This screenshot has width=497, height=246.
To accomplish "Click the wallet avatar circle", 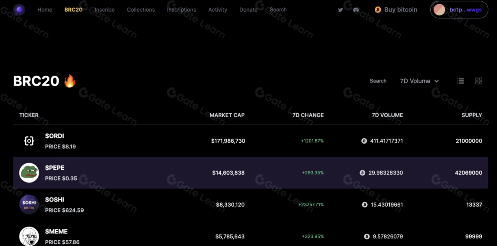I will coord(439,10).
